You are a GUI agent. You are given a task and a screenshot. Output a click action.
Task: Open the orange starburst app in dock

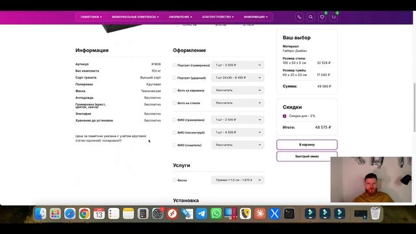(x=260, y=214)
